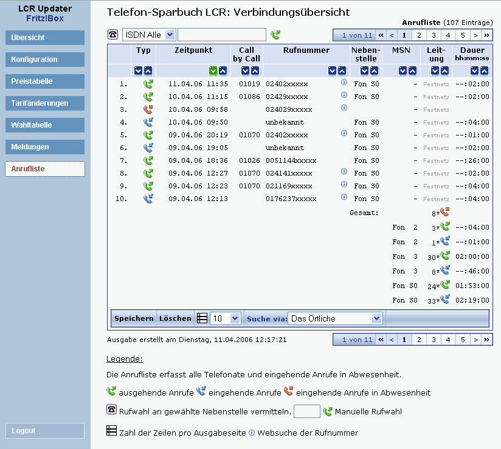
Task: Click the green down-arrow sort button under Zeitpunkt
Action: [213, 70]
